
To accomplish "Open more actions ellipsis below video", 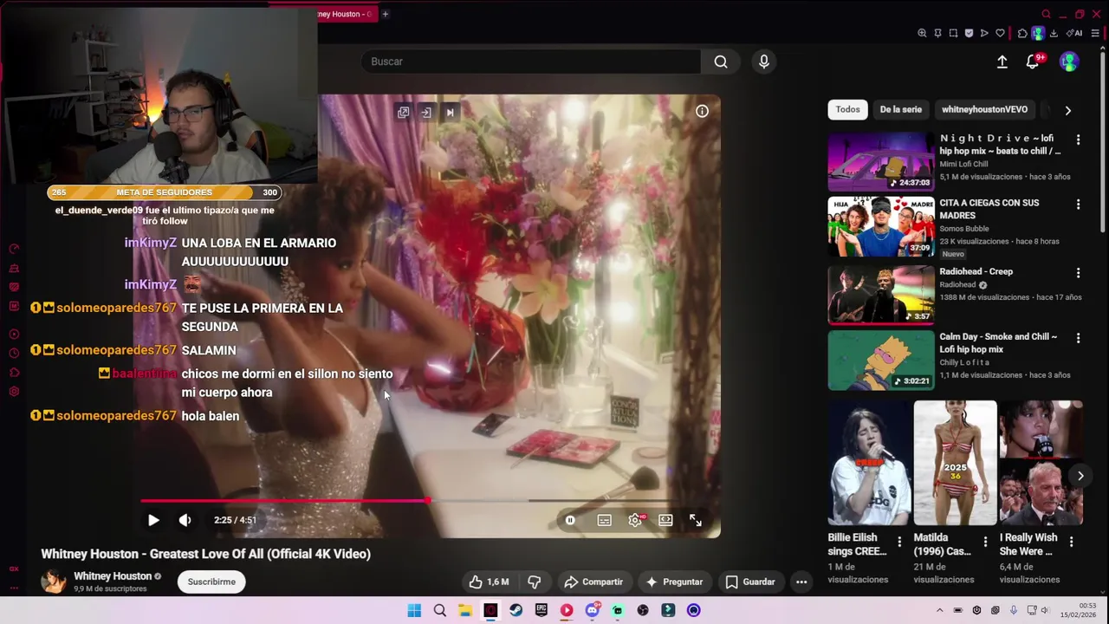I will click(801, 582).
